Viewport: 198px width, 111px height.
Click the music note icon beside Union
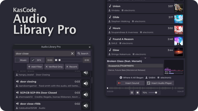click(x=110, y=6)
